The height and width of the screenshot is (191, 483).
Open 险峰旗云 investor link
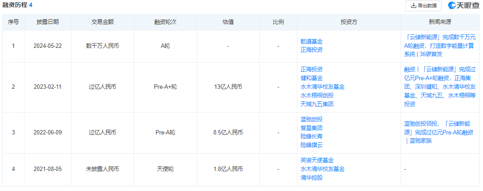tap(311, 145)
